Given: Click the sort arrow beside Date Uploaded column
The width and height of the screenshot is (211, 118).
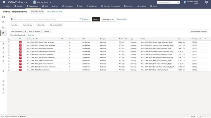Looking at the screenshot, I should coord(206,39).
